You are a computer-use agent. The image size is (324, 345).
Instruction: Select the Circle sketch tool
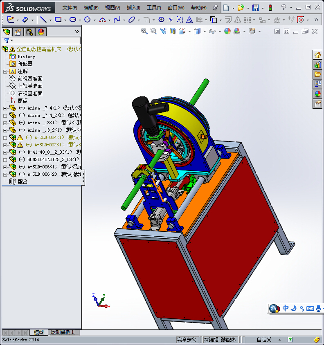pyautogui.click(x=88, y=20)
